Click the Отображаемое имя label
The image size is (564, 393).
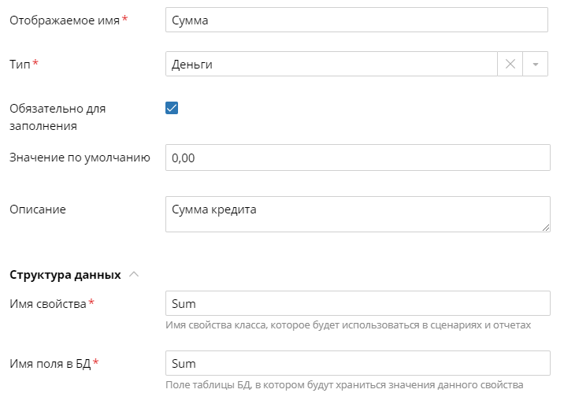tap(64, 20)
